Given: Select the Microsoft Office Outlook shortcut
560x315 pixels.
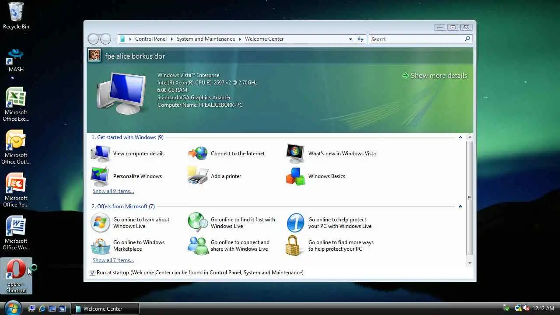Looking at the screenshot, I should tap(16, 147).
